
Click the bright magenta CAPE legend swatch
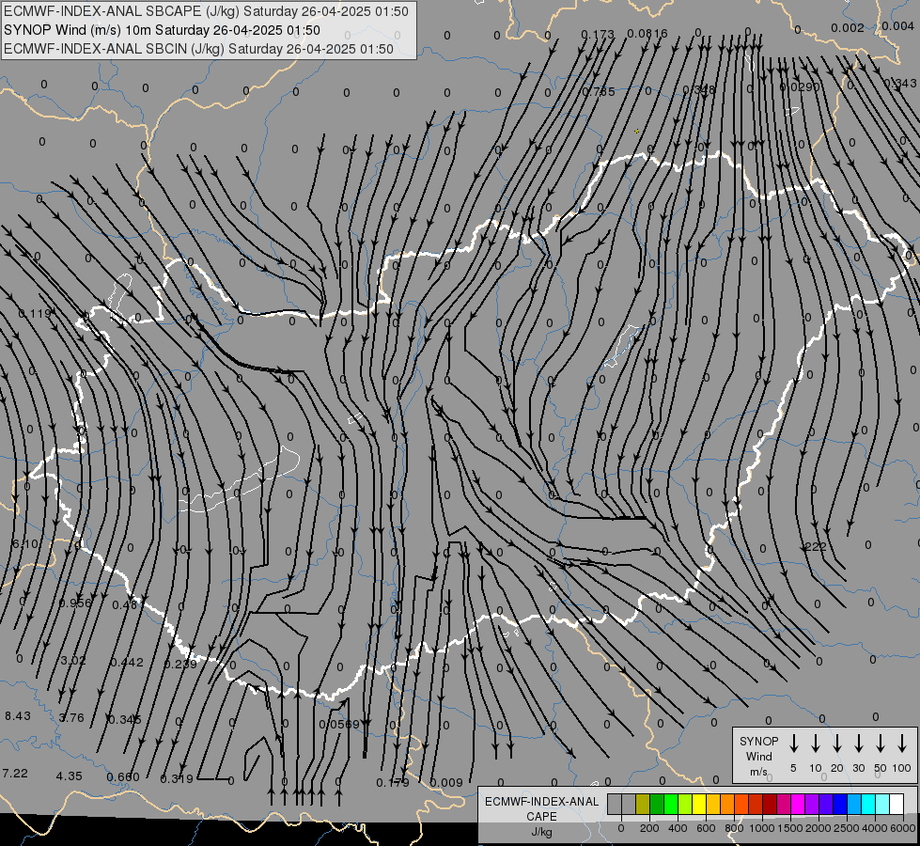798,805
